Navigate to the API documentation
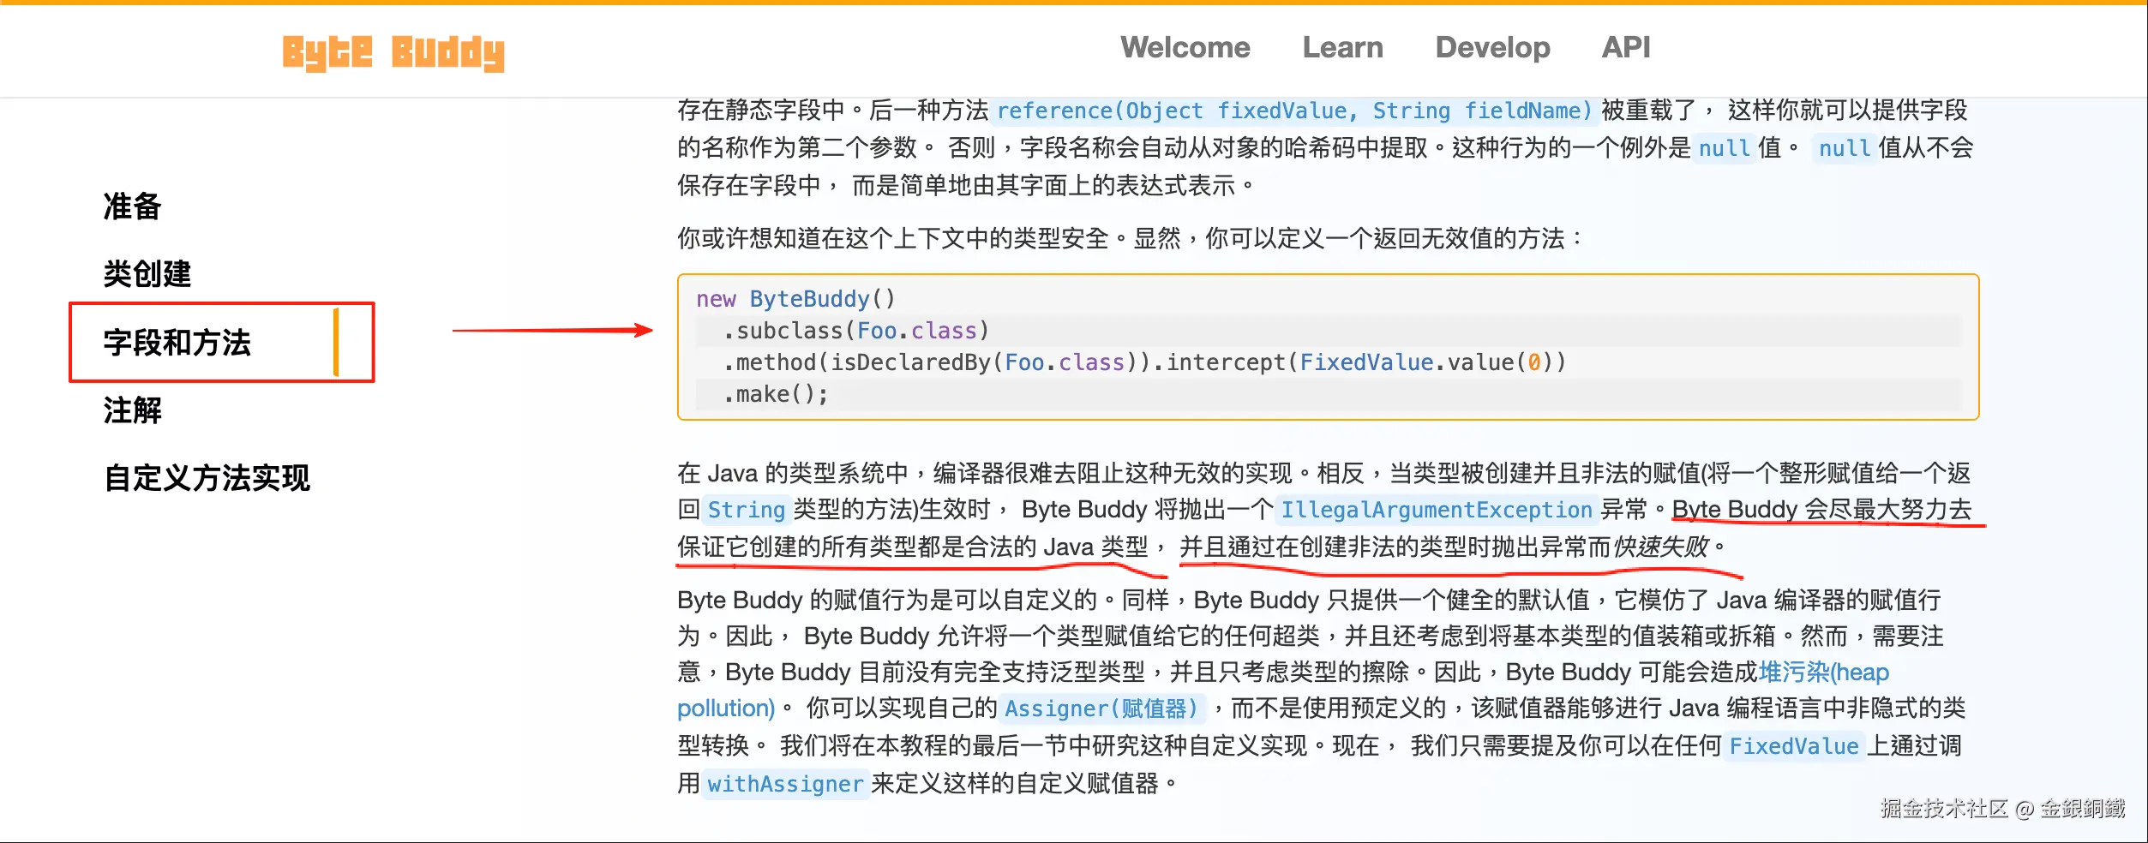 point(1625,47)
